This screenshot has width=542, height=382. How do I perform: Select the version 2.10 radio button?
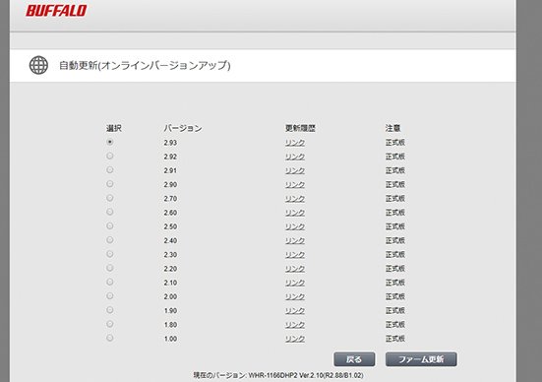[110, 282]
